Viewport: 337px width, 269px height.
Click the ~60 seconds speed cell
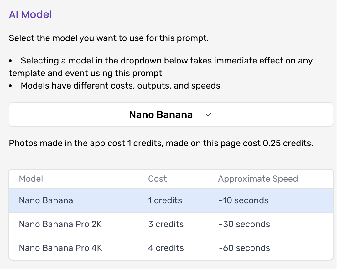click(244, 248)
